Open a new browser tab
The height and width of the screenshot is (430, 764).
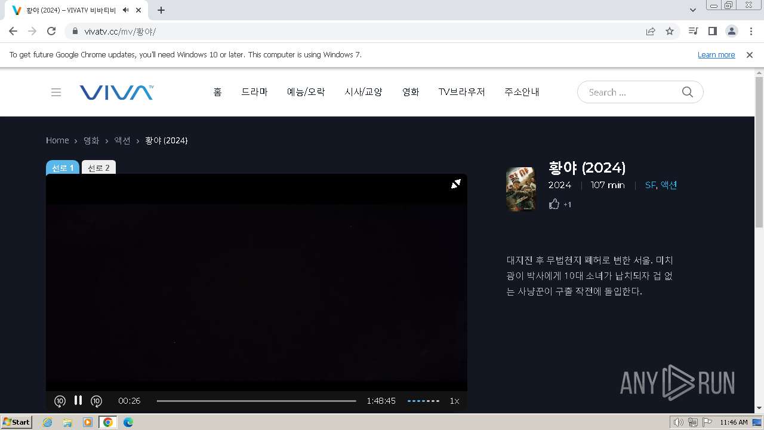coord(161,10)
